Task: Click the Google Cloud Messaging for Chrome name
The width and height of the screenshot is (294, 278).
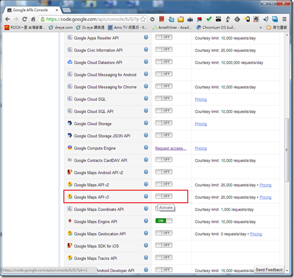Action: pos(105,87)
